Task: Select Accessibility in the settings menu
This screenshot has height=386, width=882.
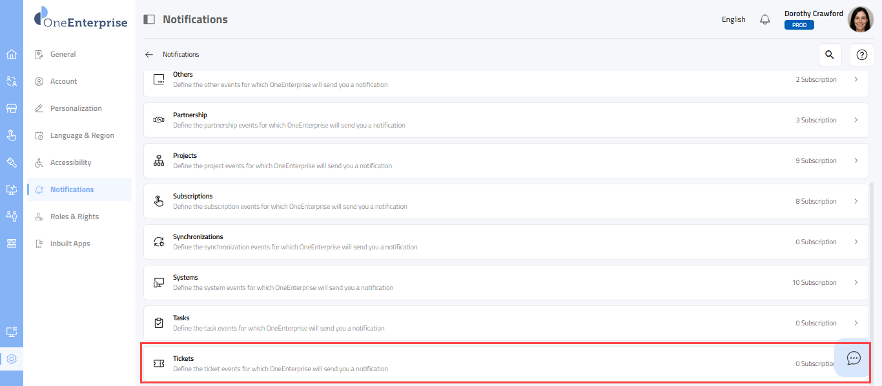Action: [70, 162]
